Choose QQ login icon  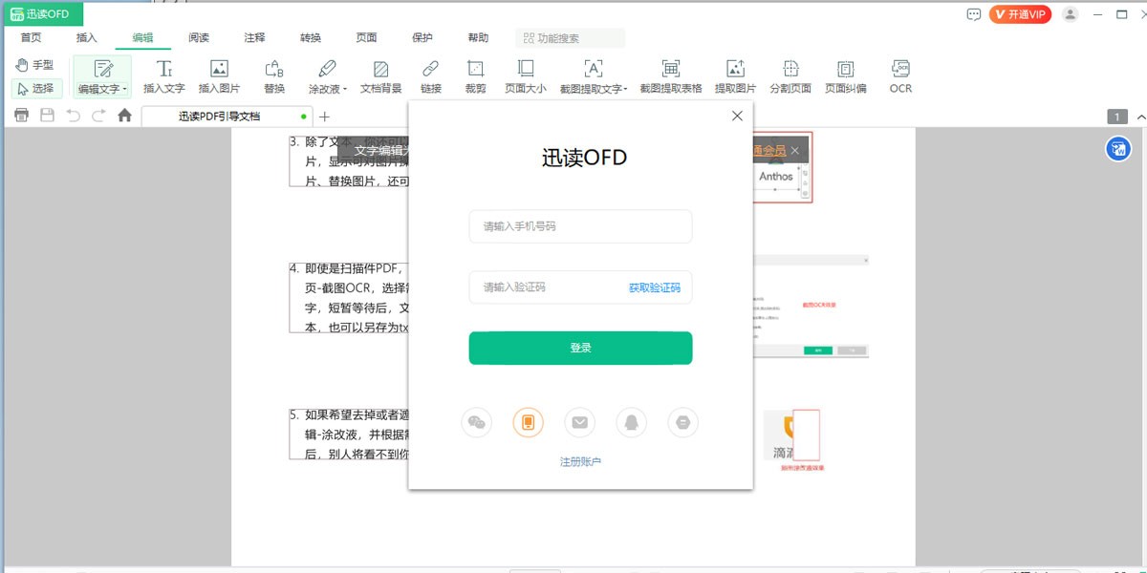coord(632,422)
